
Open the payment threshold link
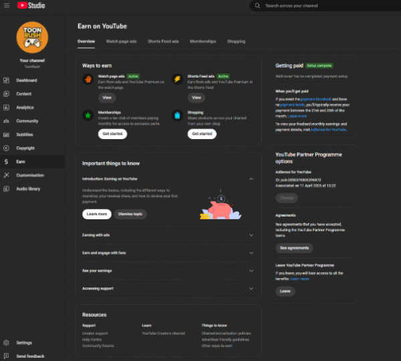316,99
